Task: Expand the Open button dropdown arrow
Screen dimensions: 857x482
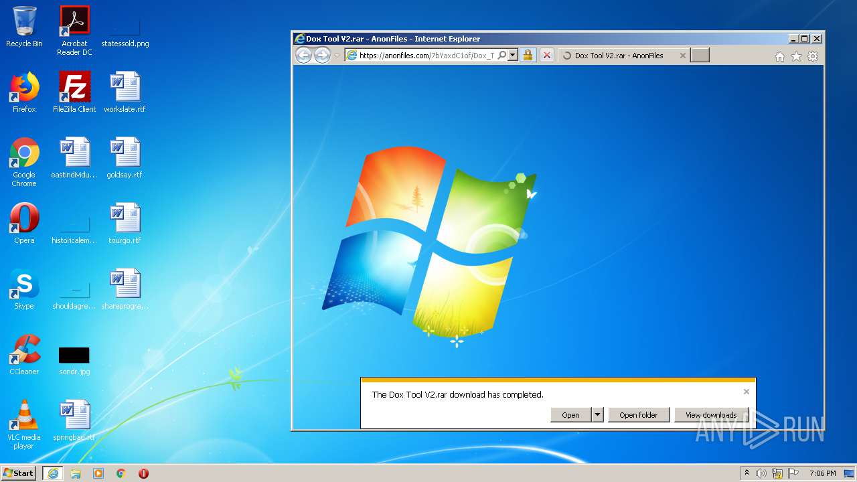Action: pyautogui.click(x=597, y=415)
